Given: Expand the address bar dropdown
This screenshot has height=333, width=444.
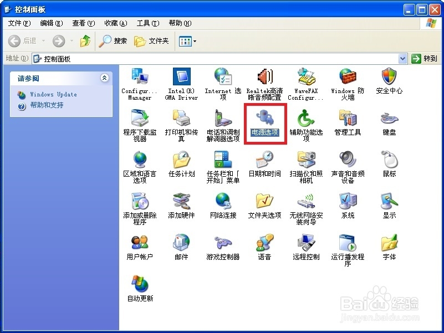Looking at the screenshot, I should point(402,59).
